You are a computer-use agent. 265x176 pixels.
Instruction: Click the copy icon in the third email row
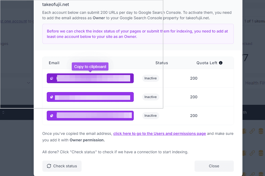click(52, 116)
